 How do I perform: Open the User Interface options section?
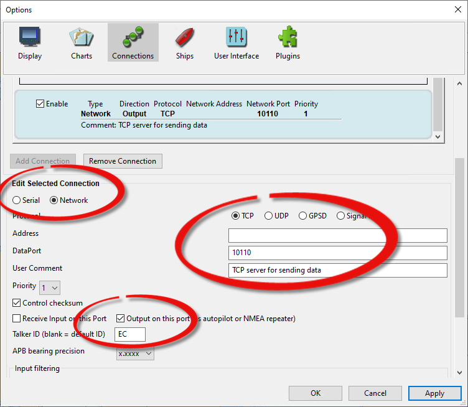click(x=236, y=44)
